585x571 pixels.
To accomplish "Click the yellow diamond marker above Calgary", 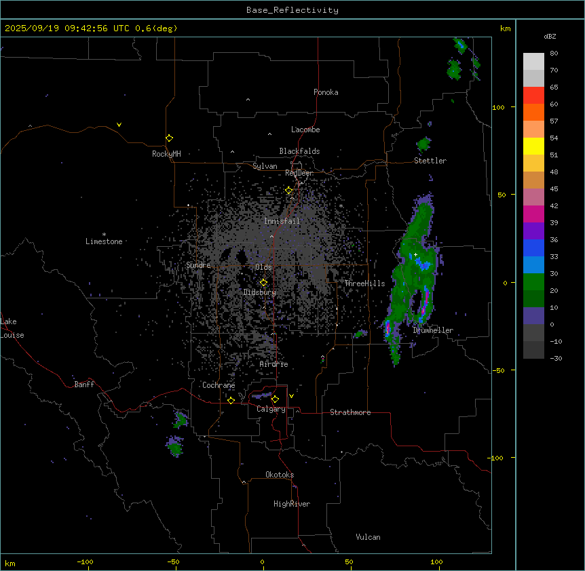I will point(275,399).
